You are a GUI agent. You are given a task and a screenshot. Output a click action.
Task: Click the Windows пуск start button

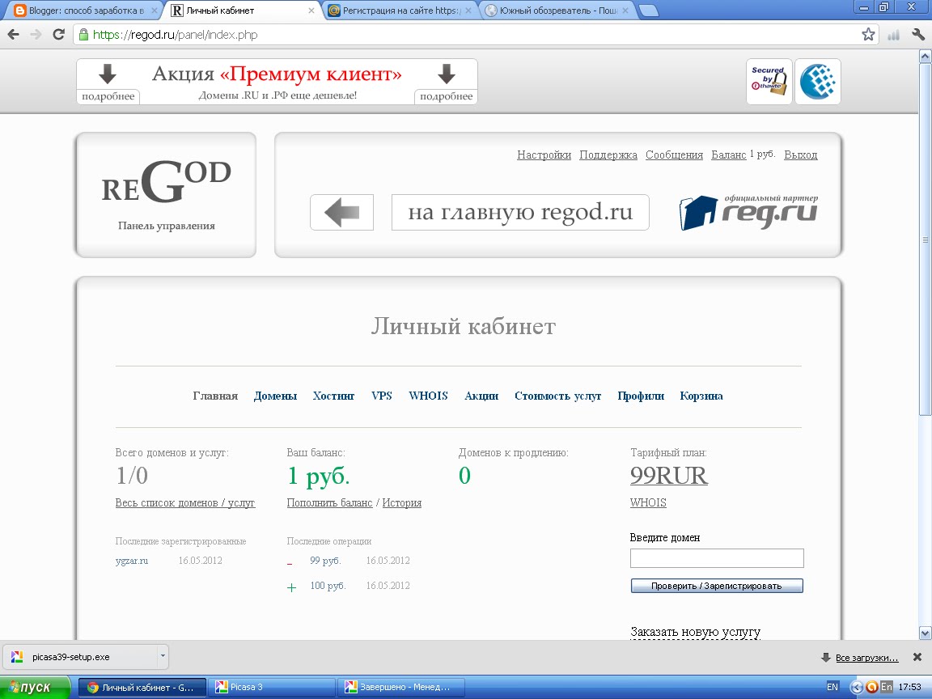pyautogui.click(x=35, y=687)
